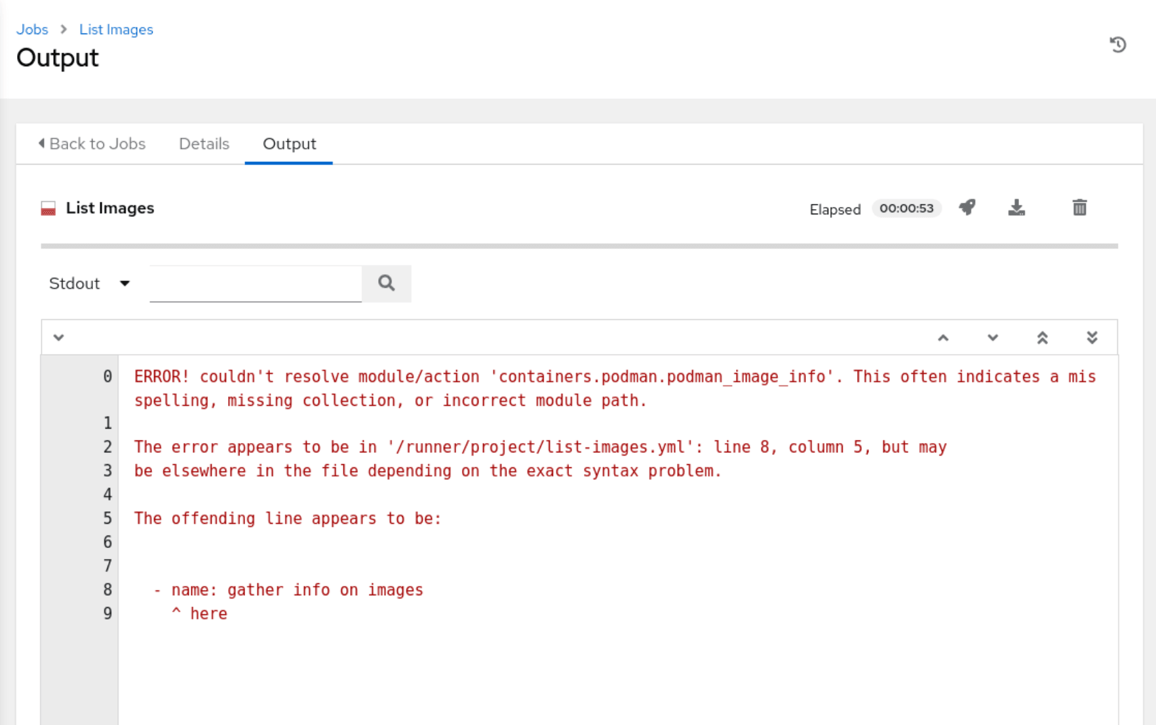Viewport: 1156px width, 725px height.
Task: Click the elapsed time badge 00:00:53
Action: (x=906, y=208)
